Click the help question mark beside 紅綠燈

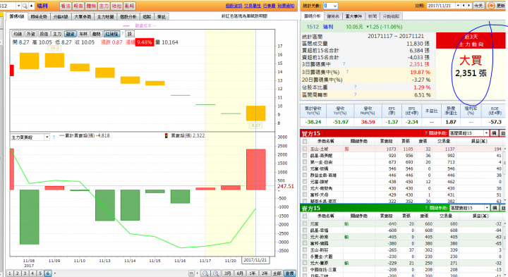pyautogui.click(x=123, y=34)
